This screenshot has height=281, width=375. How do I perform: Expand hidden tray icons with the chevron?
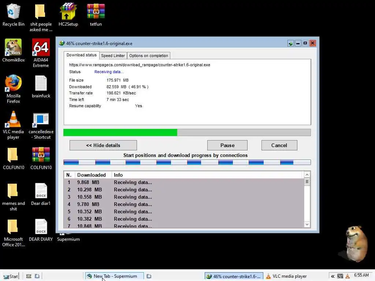(333, 276)
